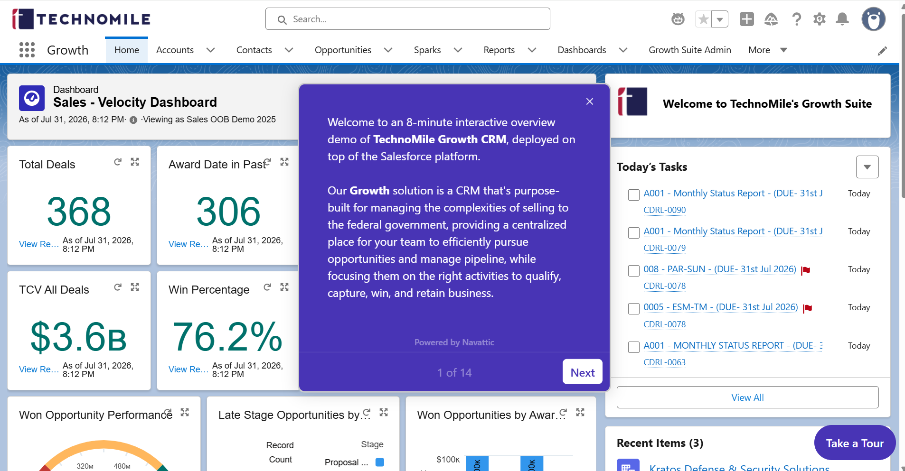Open the Global Actions plus icon
Viewport: 905px width, 471px height.
[x=747, y=19]
